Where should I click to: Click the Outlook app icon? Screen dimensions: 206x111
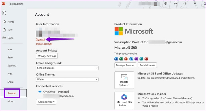(x=131, y=59)
